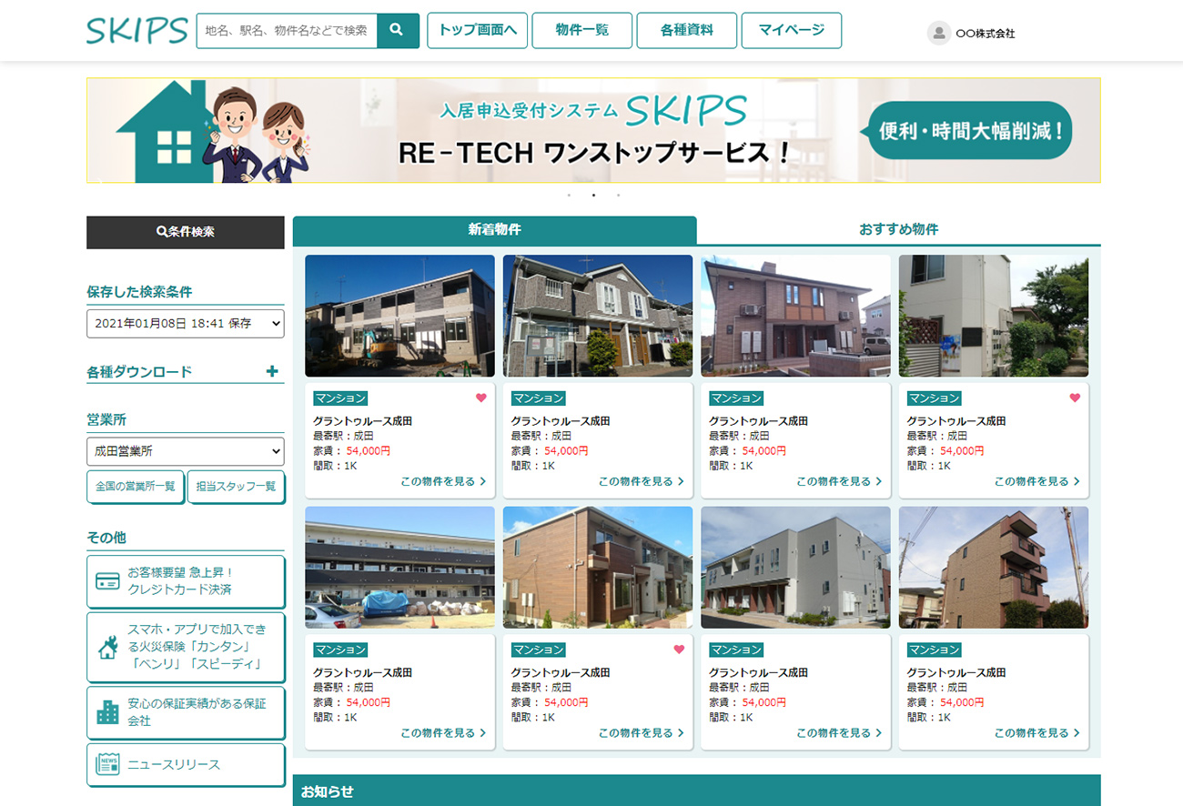Image resolution: width=1183 pixels, height=806 pixels.
Task: Click the news release newspaper icon
Action: pos(107,764)
